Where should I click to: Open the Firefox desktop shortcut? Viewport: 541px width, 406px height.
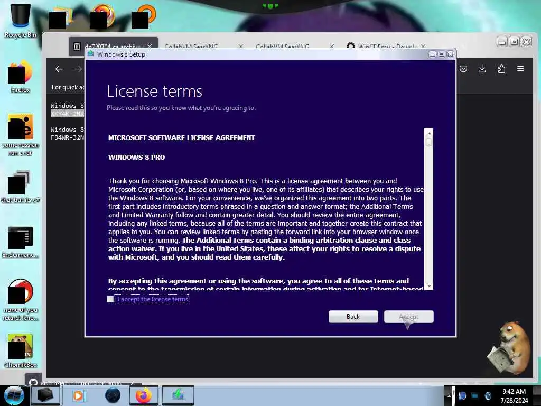21,77
